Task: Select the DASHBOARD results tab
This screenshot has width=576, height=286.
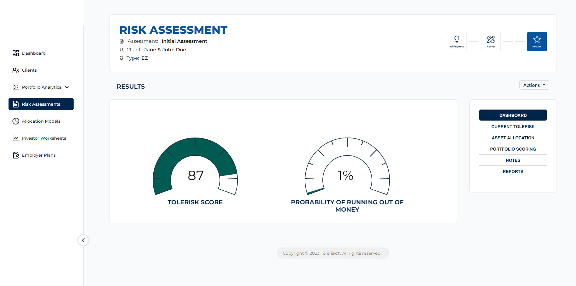Action: pyautogui.click(x=513, y=115)
